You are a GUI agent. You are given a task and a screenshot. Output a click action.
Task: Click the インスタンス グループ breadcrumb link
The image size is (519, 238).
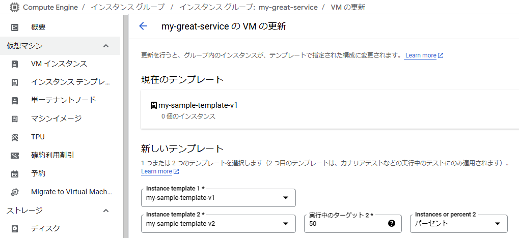(x=127, y=7)
